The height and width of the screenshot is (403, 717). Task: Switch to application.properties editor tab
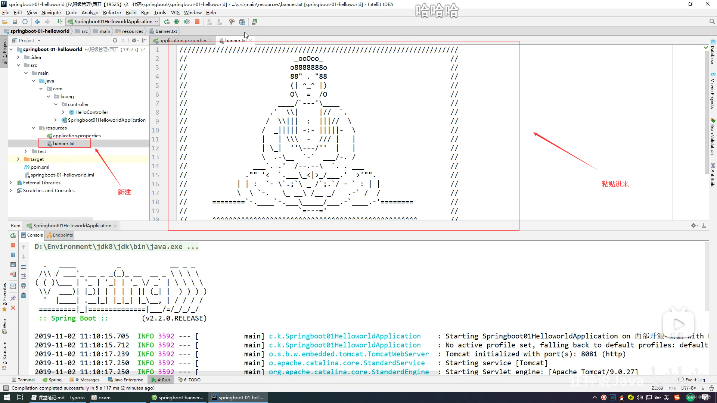click(x=183, y=41)
